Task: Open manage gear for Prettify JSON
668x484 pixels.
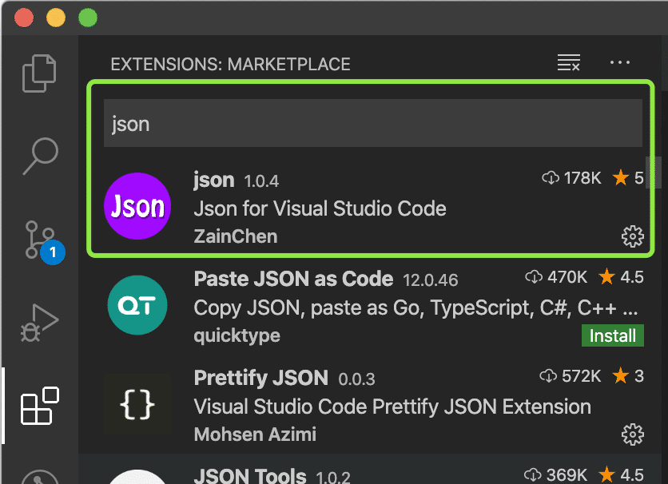Action: (633, 434)
